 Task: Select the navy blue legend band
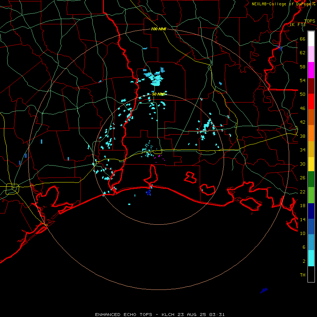(311, 211)
